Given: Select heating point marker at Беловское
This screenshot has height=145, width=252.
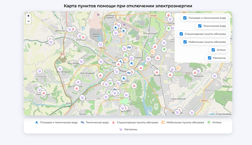Looking at the screenshot, I should [x=195, y=73].
